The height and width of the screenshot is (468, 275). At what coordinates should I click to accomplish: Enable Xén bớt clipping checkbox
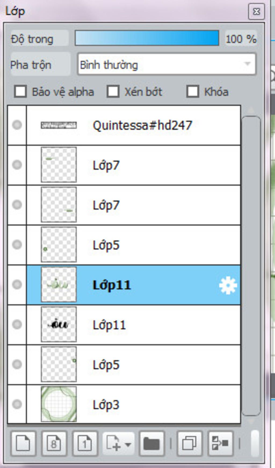point(113,91)
